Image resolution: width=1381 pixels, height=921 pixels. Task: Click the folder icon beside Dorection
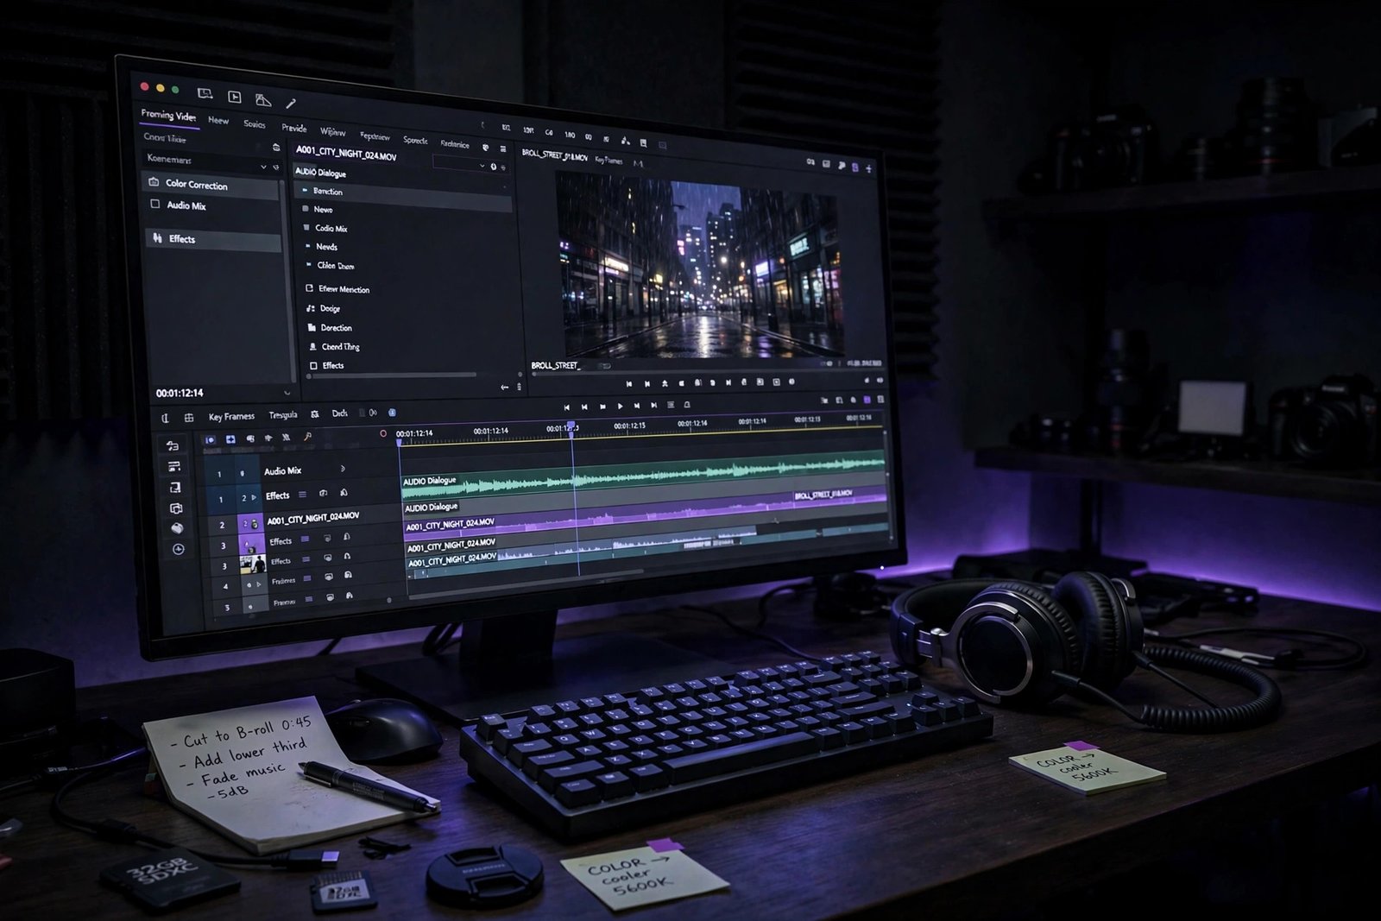pyautogui.click(x=312, y=327)
